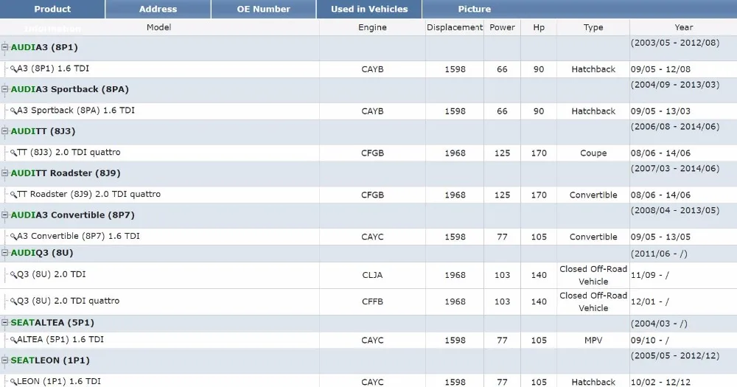Click group year (2011/06 - /)
The width and height of the screenshot is (737, 387).
tap(659, 254)
